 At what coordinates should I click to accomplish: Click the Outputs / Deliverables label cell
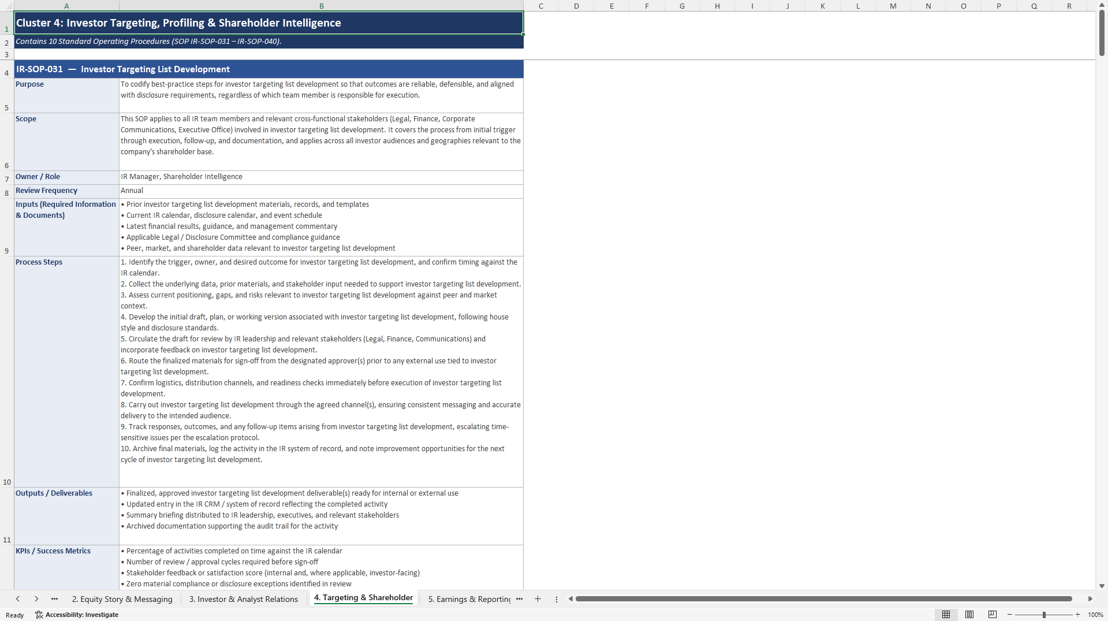coord(66,516)
